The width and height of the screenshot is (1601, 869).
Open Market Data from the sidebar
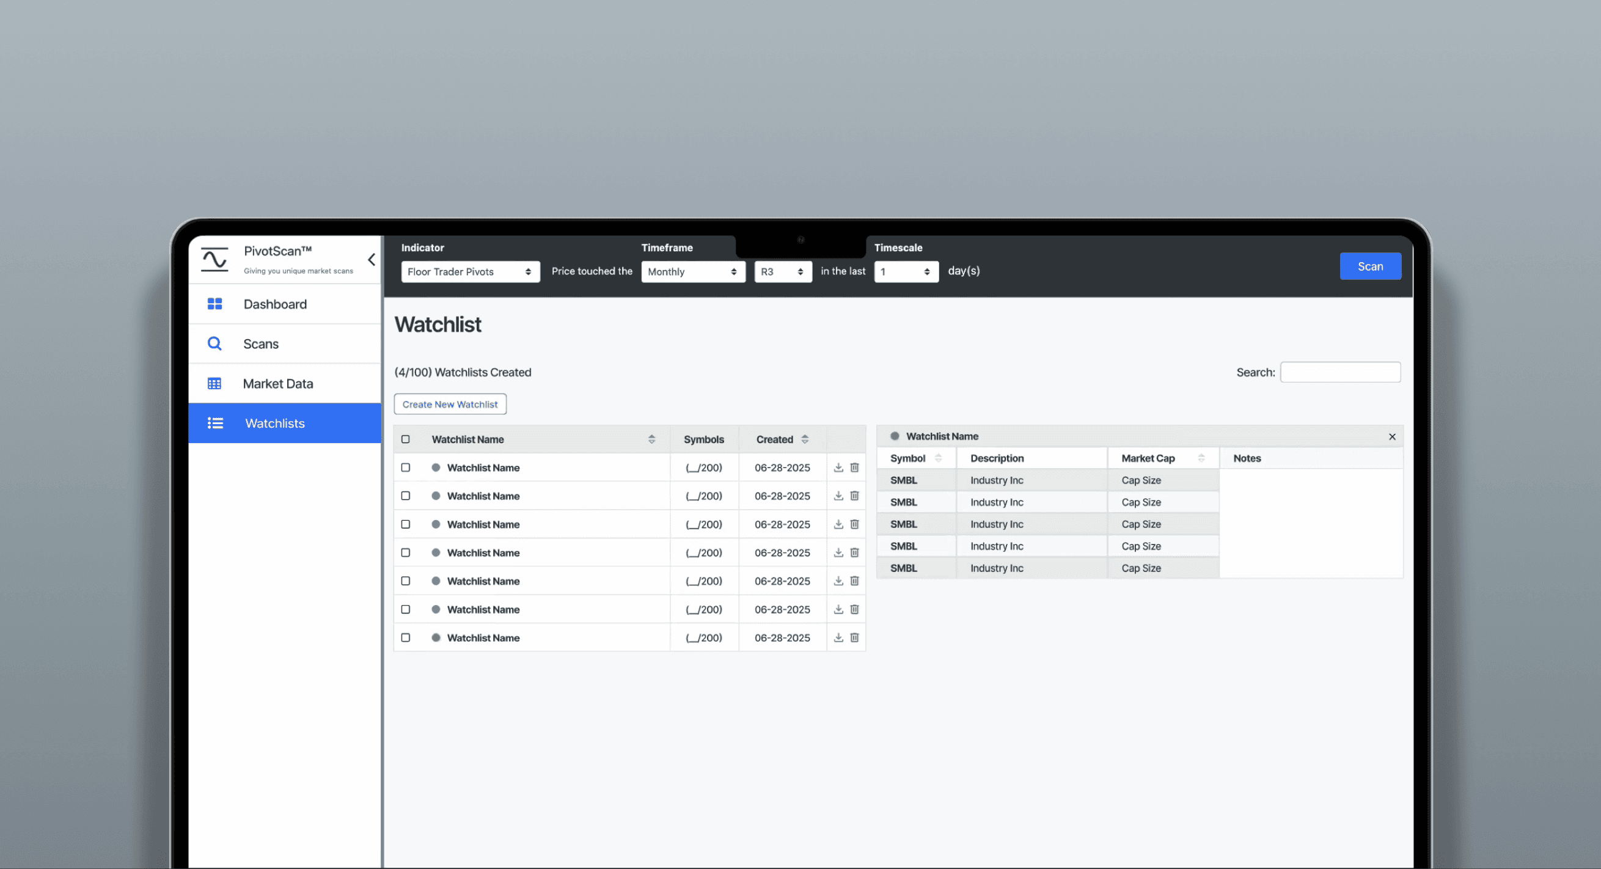tap(285, 384)
